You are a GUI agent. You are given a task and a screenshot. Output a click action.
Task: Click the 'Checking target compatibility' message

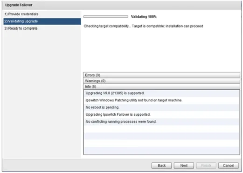(x=143, y=26)
